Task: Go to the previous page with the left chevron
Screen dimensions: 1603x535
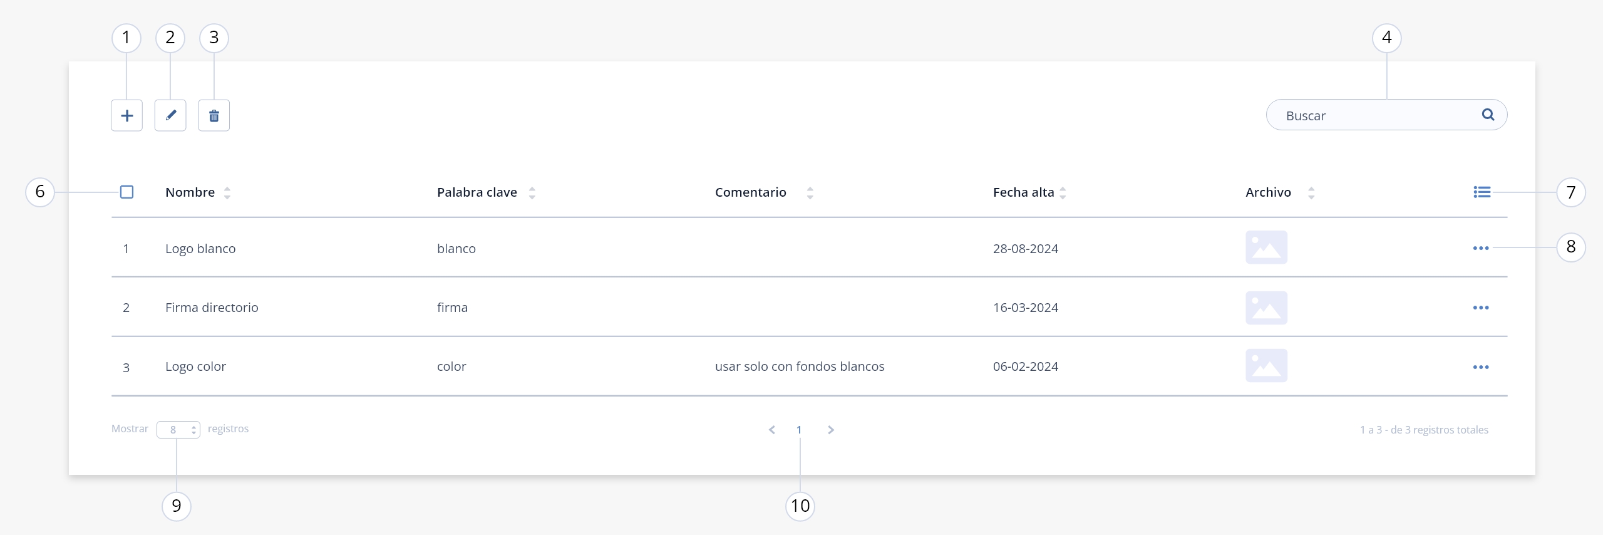Action: coord(771,430)
